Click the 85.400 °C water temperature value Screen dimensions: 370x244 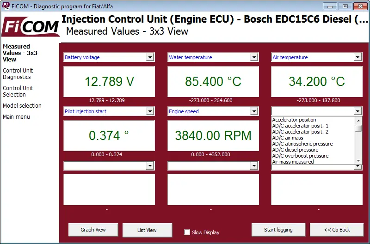(x=213, y=82)
